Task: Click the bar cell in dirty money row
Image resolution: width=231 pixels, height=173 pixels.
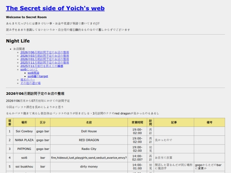Action: 43,167
